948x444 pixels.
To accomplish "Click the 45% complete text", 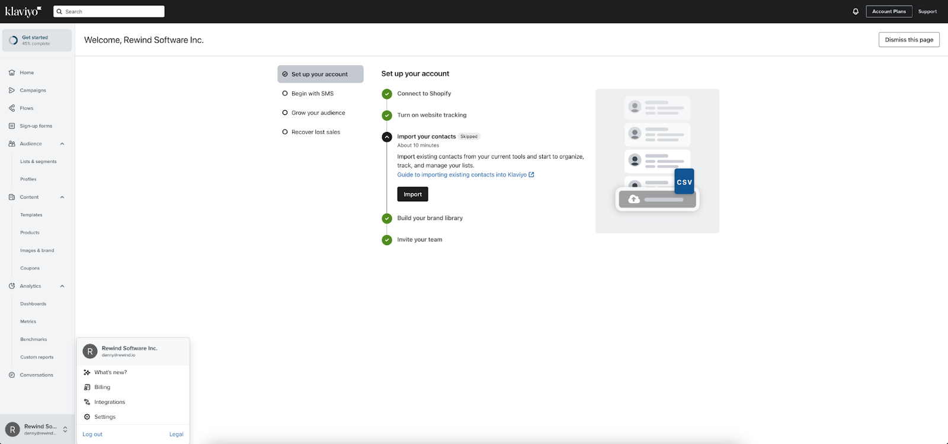I will coord(36,44).
